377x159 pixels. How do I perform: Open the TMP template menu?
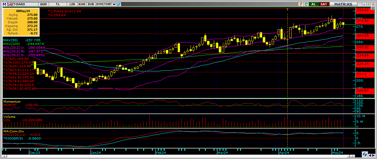coord(108,4)
